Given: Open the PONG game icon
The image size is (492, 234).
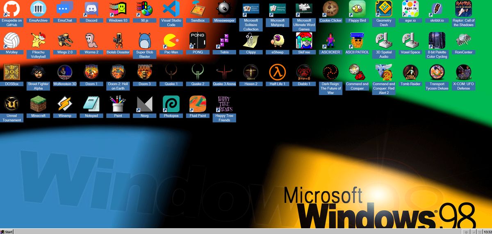Looking at the screenshot, I should pos(198,41).
